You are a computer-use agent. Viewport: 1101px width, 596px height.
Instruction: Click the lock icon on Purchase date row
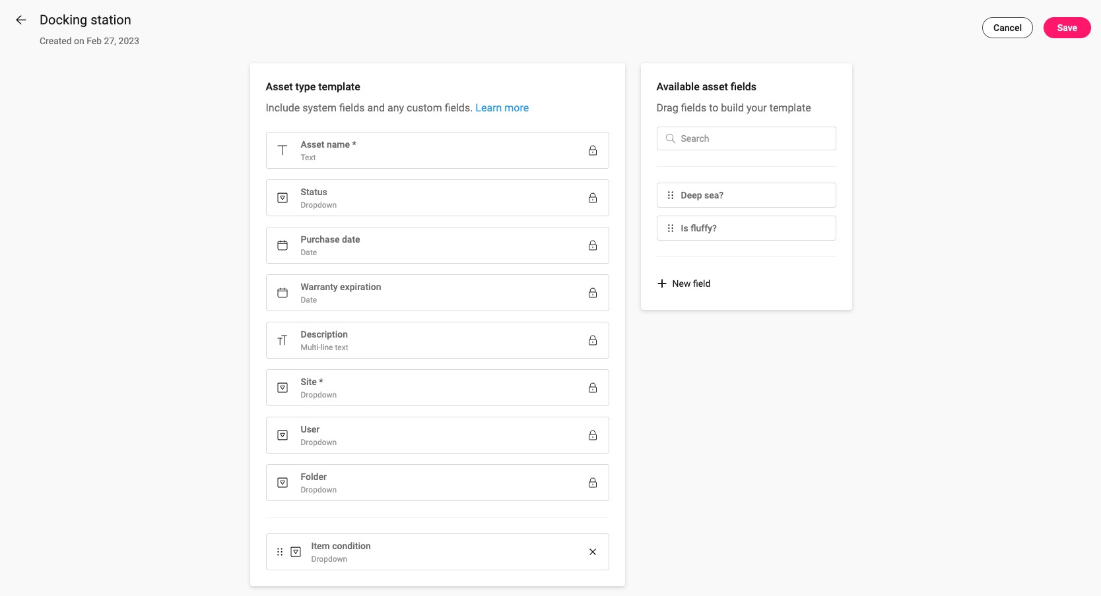click(593, 245)
